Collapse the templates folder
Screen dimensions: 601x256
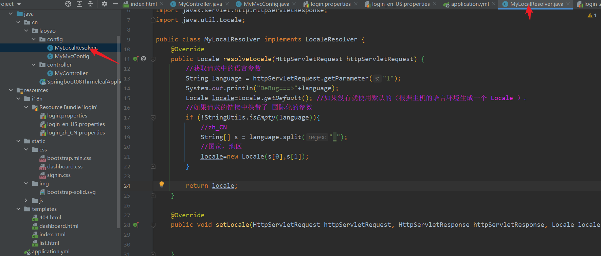pos(18,209)
